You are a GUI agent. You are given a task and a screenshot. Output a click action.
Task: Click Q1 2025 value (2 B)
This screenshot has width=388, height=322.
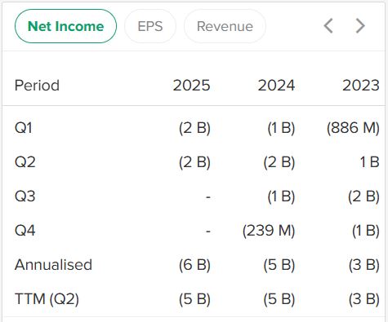tap(194, 128)
